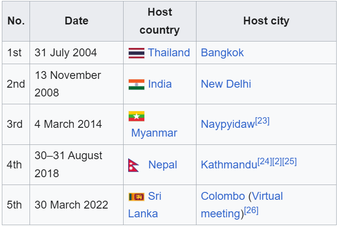
Task: Click citation reference [23]
Action: coord(262,121)
